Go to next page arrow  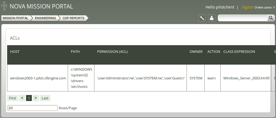click(x=36, y=98)
